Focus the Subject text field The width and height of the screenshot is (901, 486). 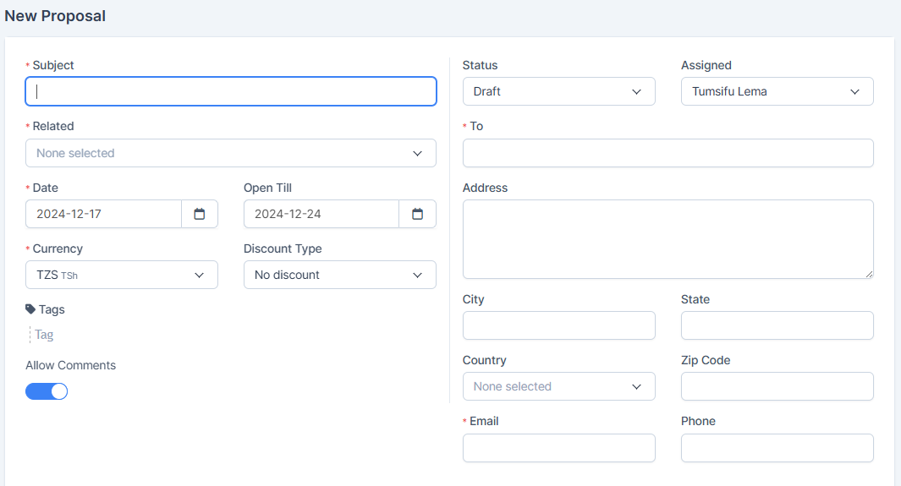[x=231, y=91]
